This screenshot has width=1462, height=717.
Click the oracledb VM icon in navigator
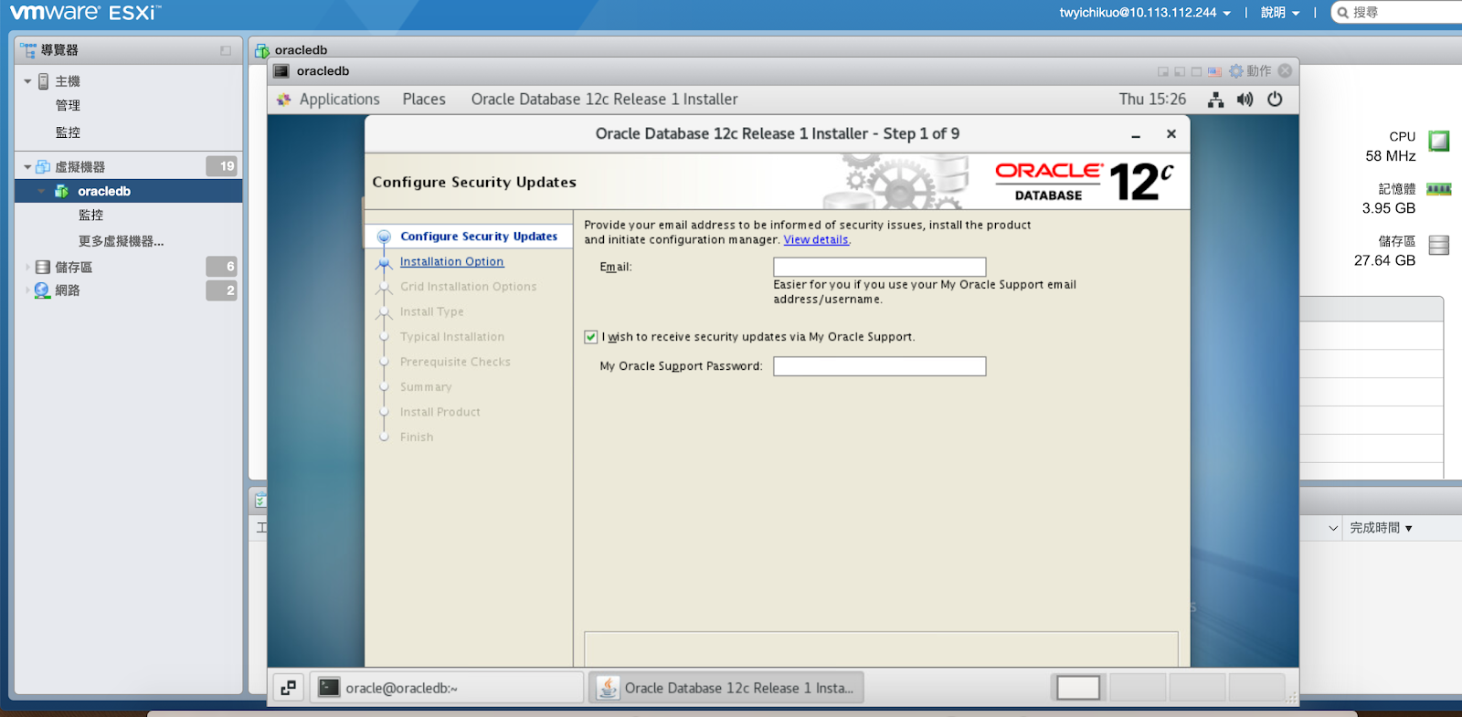(x=61, y=191)
